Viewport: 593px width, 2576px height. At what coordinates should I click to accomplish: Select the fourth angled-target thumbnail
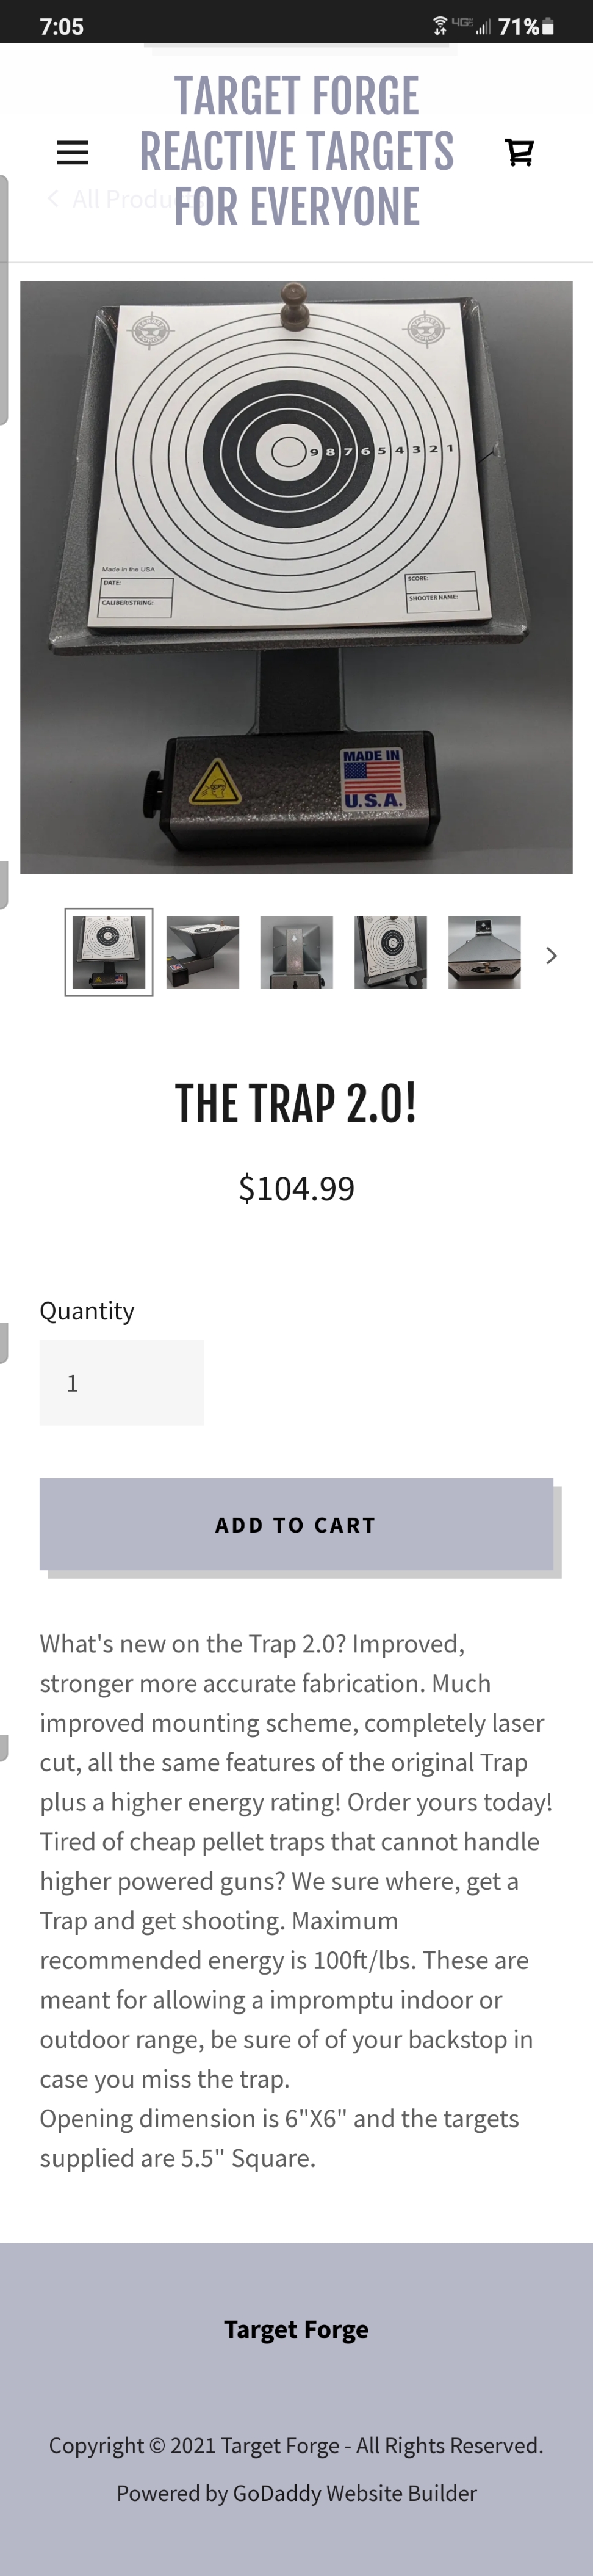tap(391, 952)
